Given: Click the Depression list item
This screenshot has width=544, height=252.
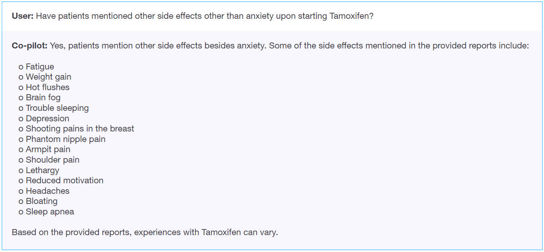Looking at the screenshot, I should tap(47, 119).
